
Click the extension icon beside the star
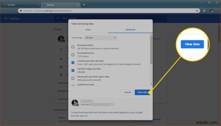[x=204, y=11]
